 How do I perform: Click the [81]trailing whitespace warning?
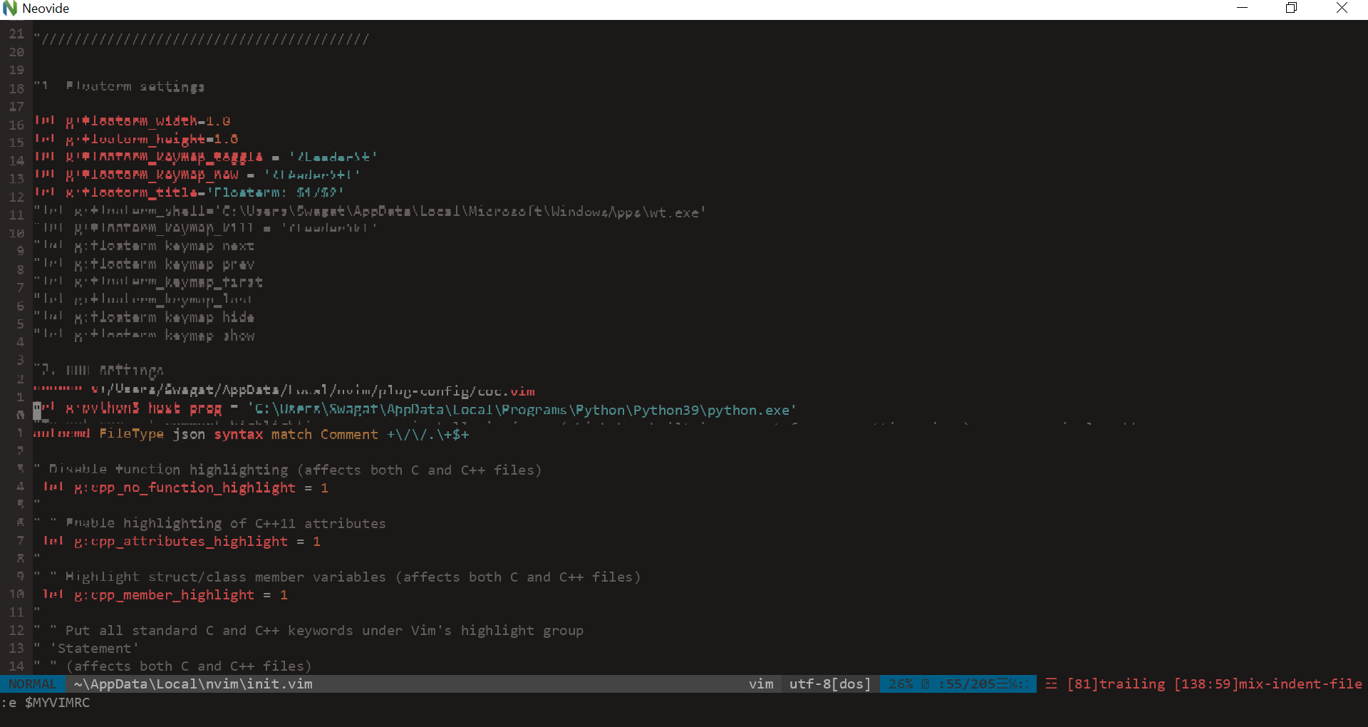1116,684
